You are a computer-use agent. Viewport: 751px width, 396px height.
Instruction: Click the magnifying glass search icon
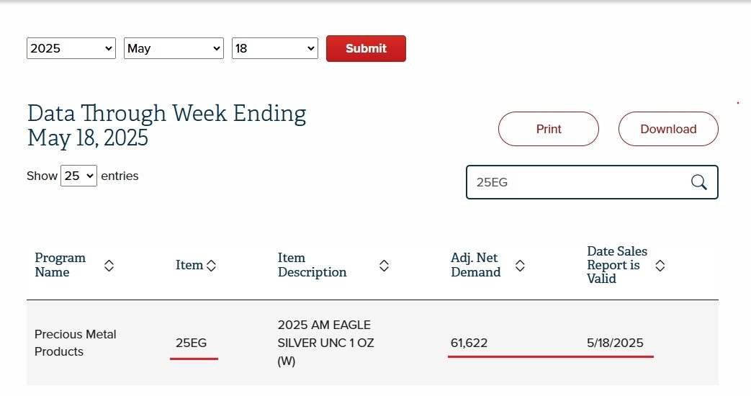698,182
